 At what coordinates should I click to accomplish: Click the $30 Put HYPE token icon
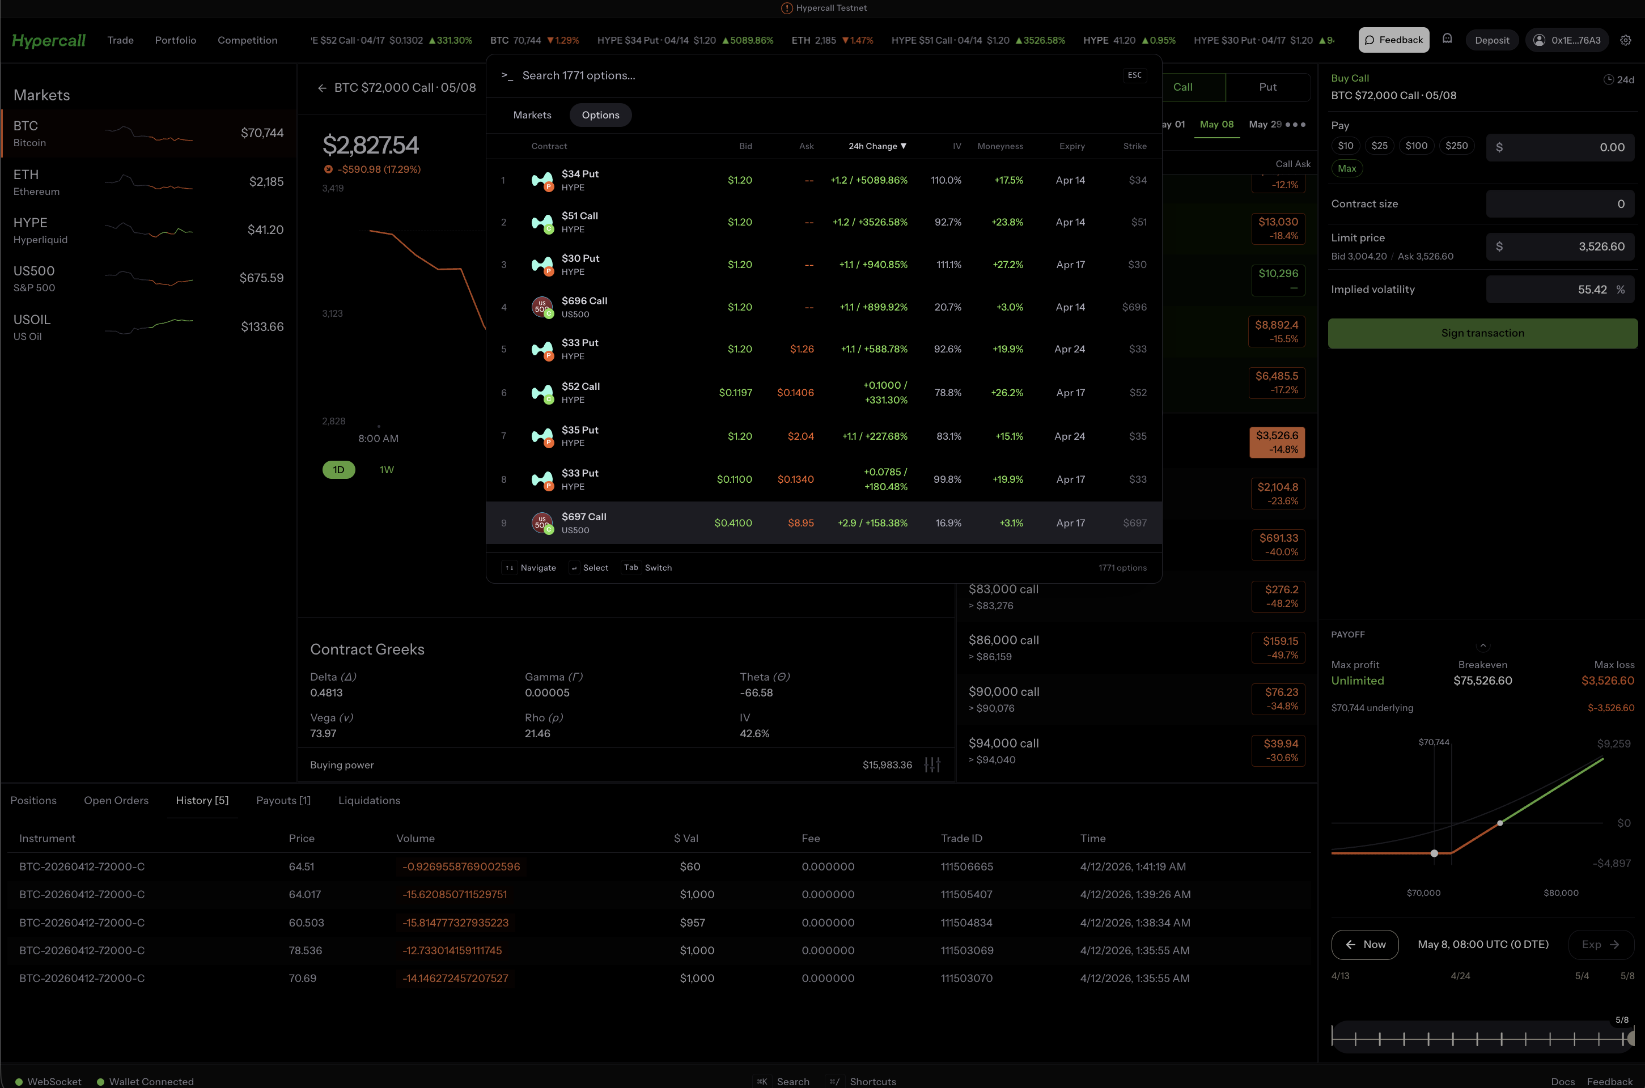click(x=542, y=265)
